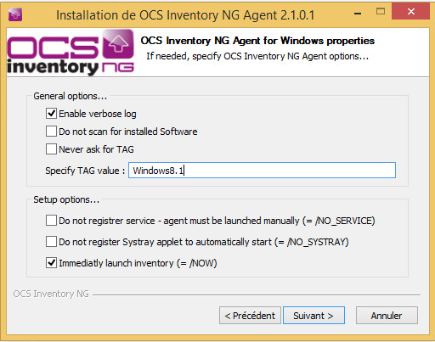Maximize the installer window
This screenshot has width=435, height=342.
click(381, 11)
